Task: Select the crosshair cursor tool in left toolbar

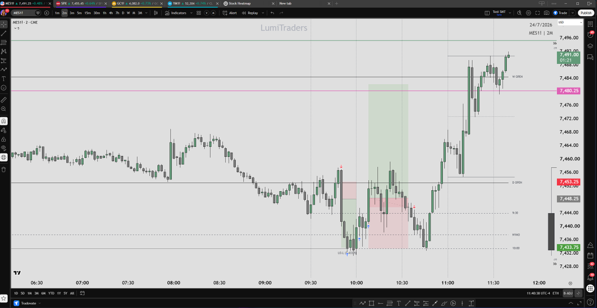Action: [x=3, y=23]
